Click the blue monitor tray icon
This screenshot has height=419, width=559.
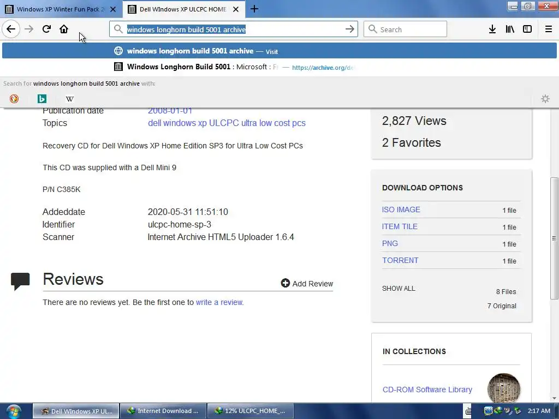click(x=488, y=411)
